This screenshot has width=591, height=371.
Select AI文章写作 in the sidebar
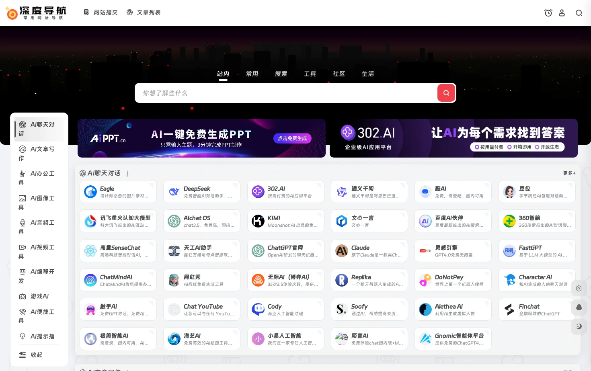39,154
